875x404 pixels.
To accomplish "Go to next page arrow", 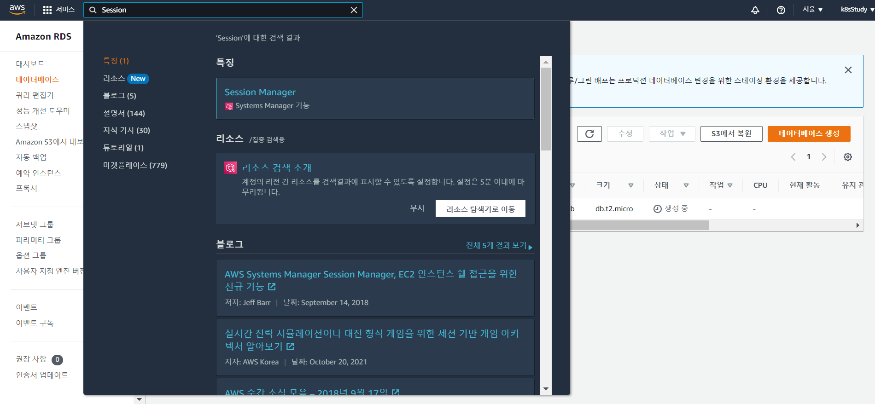I will [x=824, y=157].
